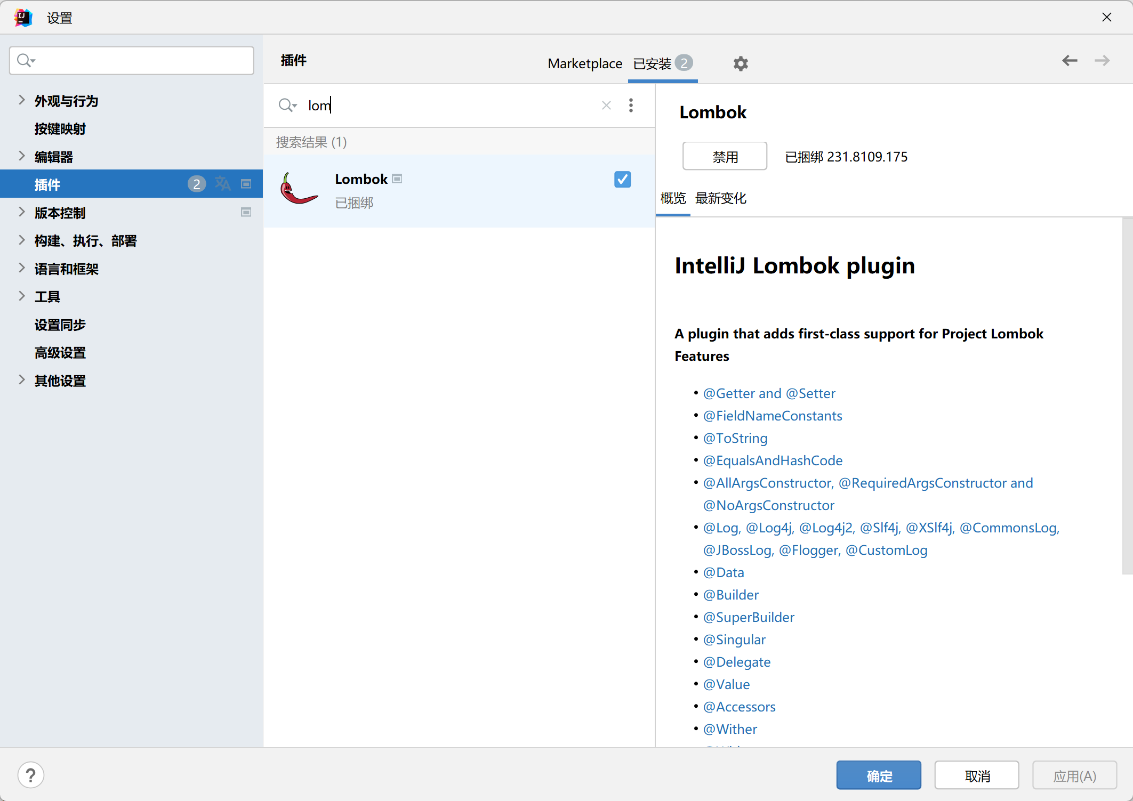1133x801 pixels.
Task: Expand the 其他设置 settings category
Action: point(21,380)
